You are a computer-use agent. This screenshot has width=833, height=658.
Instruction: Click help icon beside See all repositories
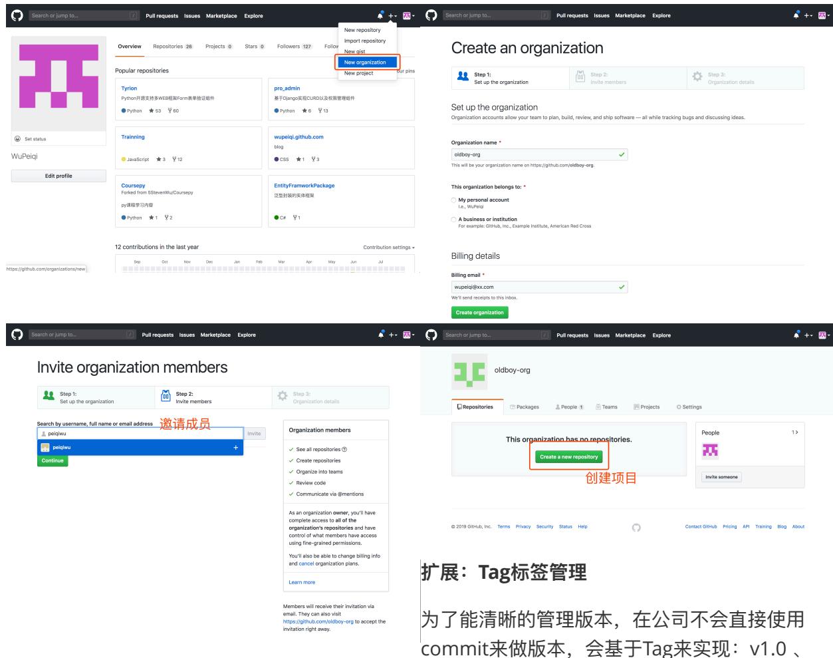(344, 450)
